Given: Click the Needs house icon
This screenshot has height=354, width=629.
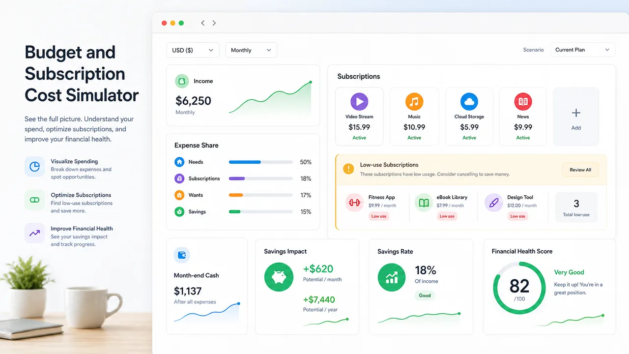Looking at the screenshot, I should (179, 162).
